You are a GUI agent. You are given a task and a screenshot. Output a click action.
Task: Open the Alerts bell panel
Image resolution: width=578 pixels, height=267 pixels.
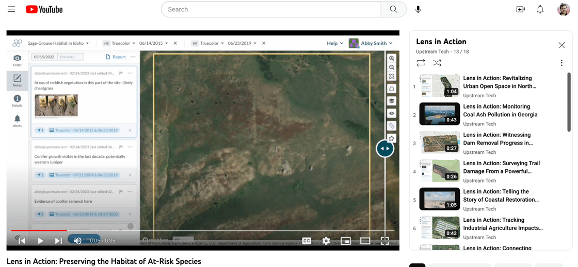[x=18, y=121]
